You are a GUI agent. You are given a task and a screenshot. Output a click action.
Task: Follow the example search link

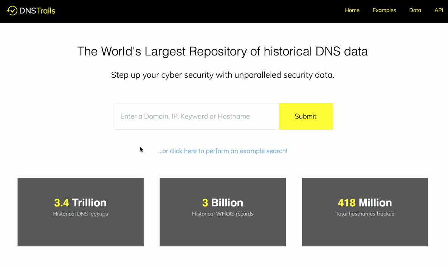(223, 151)
